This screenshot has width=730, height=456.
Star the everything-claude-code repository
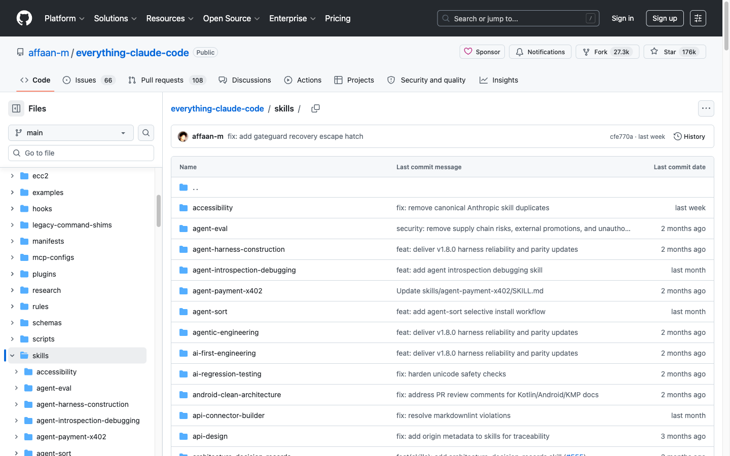tap(675, 52)
